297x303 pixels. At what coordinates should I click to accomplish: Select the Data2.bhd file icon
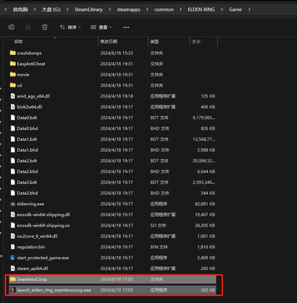coord(13,171)
